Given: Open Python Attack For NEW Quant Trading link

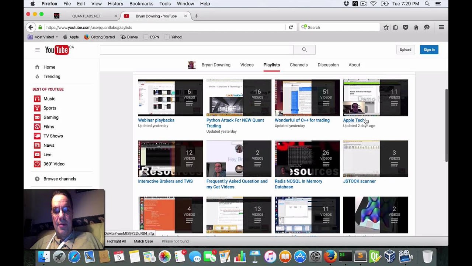Looking at the screenshot, I should (235, 123).
